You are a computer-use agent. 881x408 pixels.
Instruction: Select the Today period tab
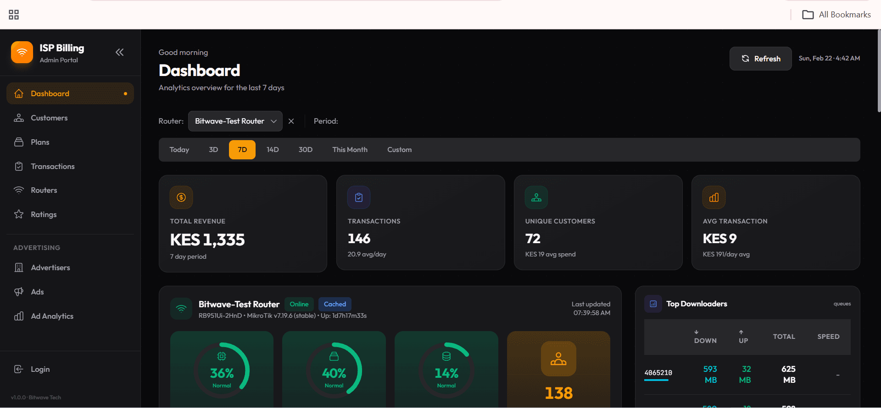pyautogui.click(x=179, y=150)
